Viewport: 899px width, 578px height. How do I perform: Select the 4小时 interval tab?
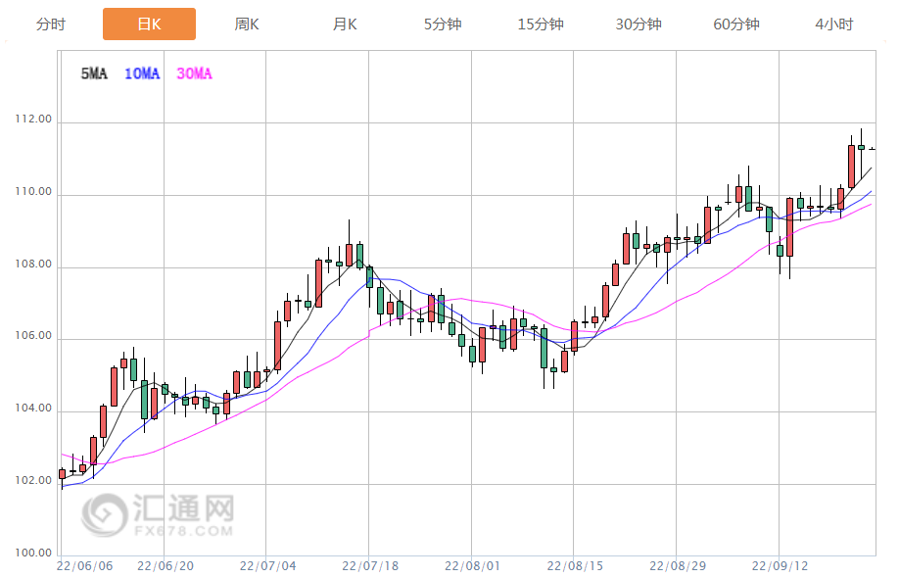click(x=834, y=24)
